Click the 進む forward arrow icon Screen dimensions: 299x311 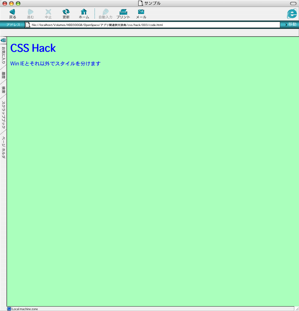[31, 12]
